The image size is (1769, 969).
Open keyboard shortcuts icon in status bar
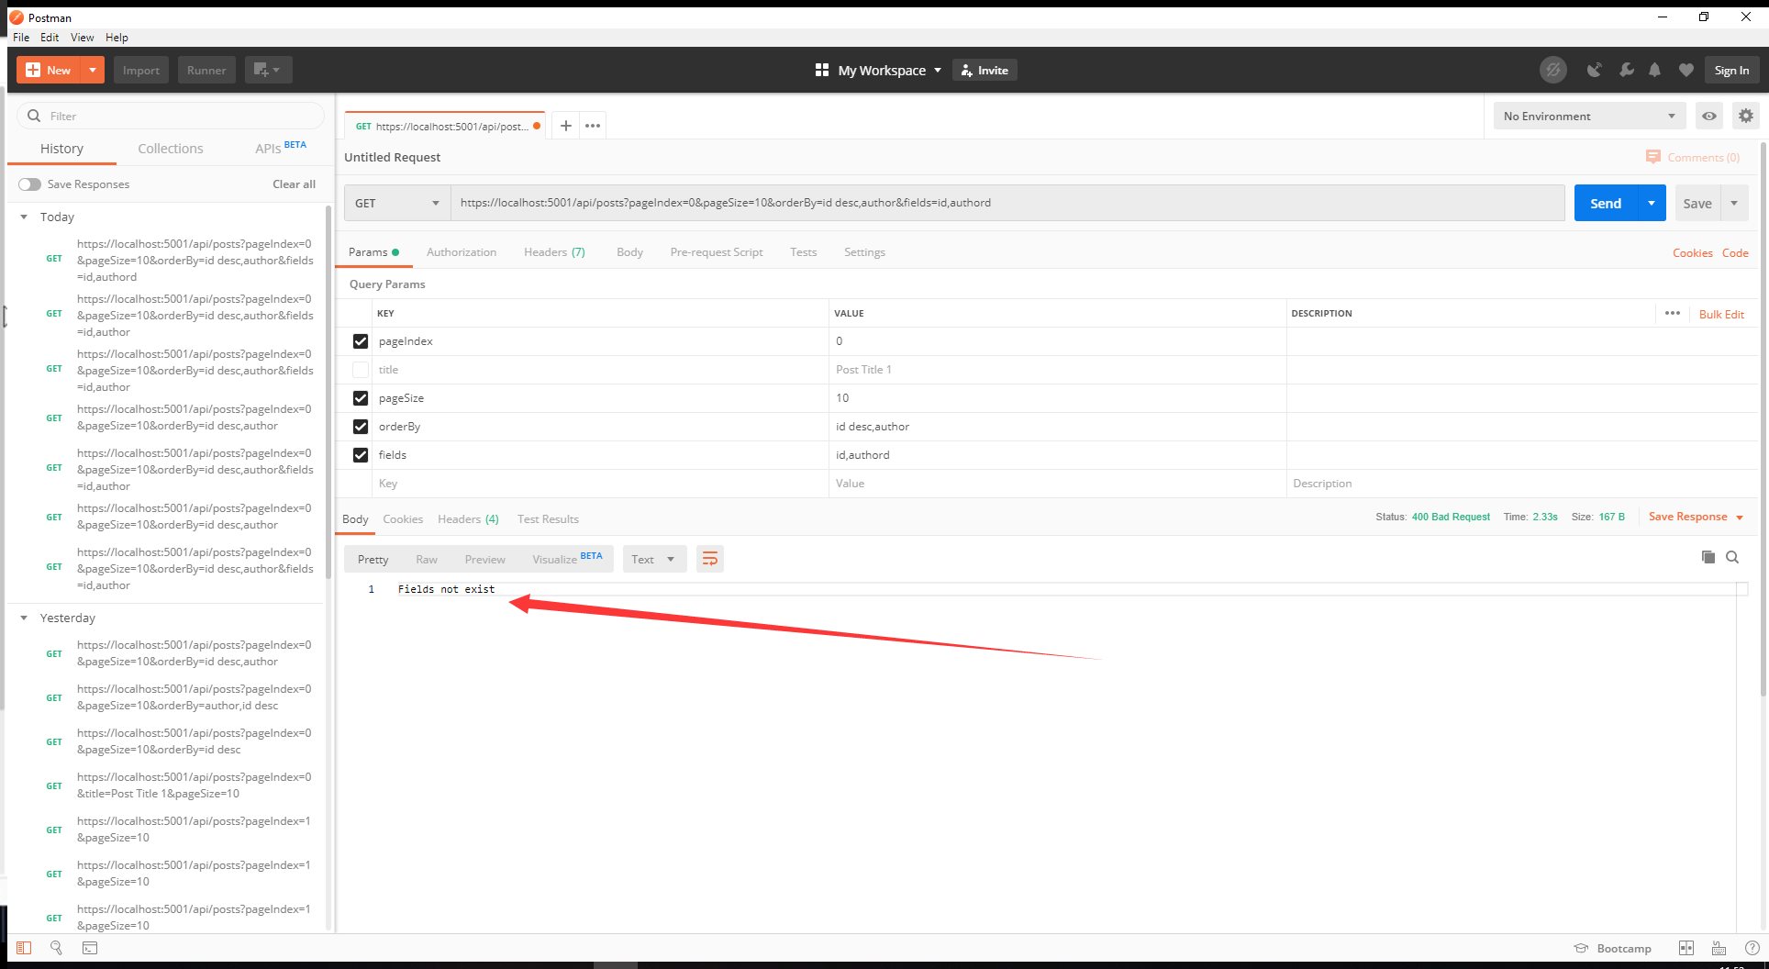click(1719, 948)
